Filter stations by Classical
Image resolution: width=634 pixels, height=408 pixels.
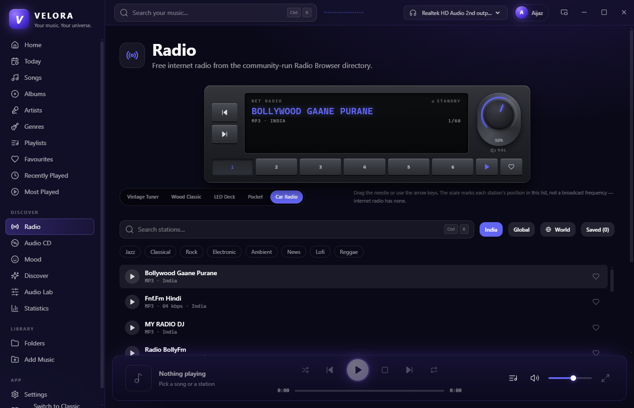pyautogui.click(x=160, y=252)
